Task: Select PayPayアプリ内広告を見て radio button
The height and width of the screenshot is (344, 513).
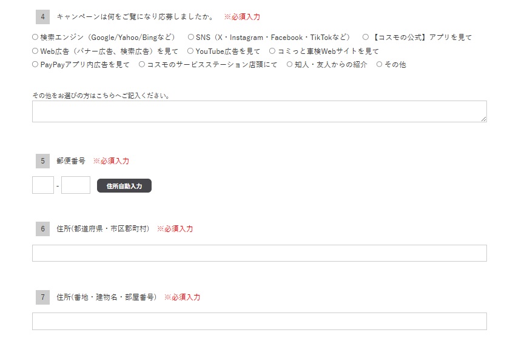Action: 35,65
